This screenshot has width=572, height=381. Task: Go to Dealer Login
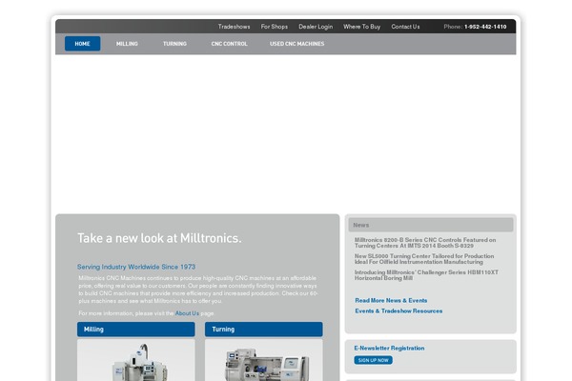pos(316,27)
